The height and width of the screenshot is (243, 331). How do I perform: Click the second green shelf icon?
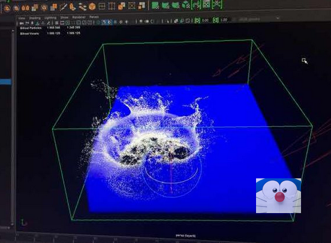tap(165, 5)
